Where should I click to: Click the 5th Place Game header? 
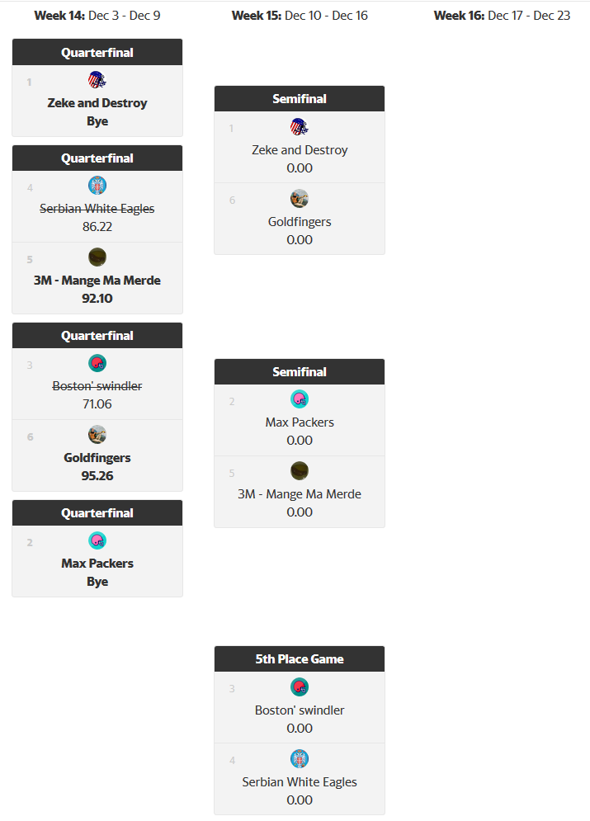tap(300, 659)
